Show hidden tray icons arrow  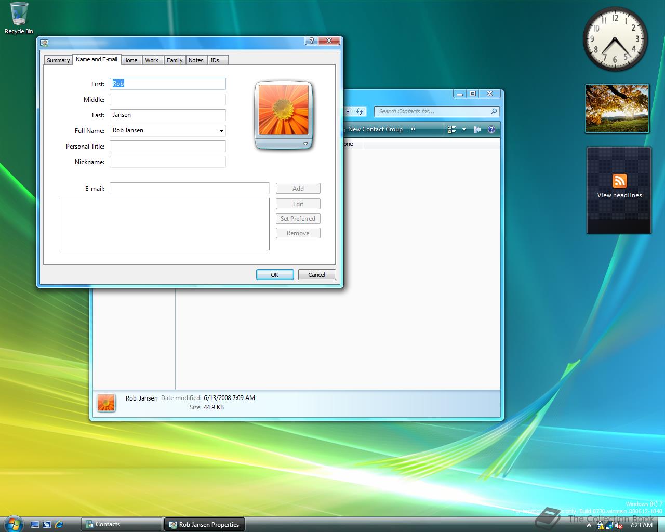pyautogui.click(x=589, y=525)
